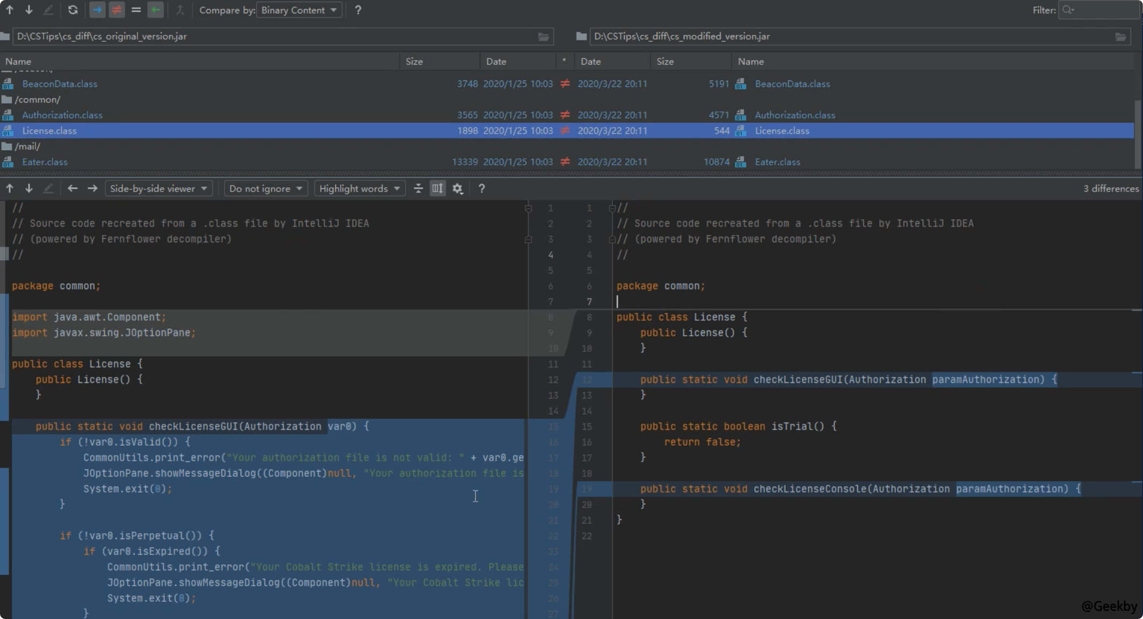Click the Refresh icon in the top toolbar
Viewport: 1143px width, 619px height.
pyautogui.click(x=73, y=10)
